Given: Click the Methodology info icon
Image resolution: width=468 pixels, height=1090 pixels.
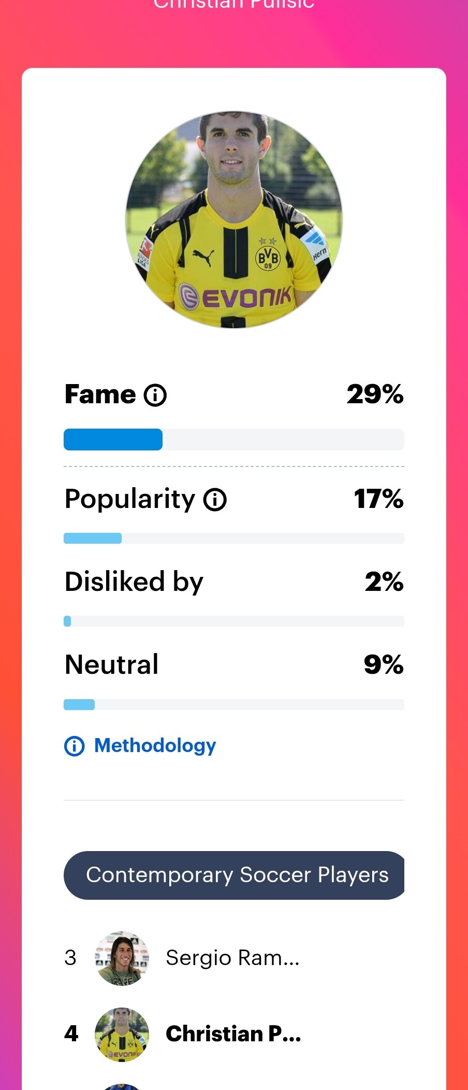Looking at the screenshot, I should click(x=74, y=746).
